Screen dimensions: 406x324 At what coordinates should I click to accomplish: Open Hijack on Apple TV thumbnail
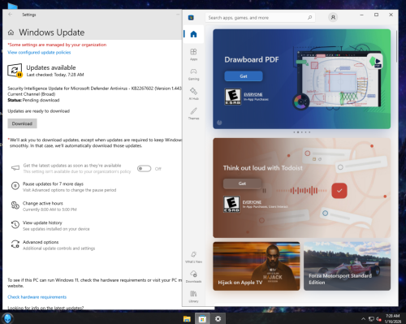tap(257, 266)
